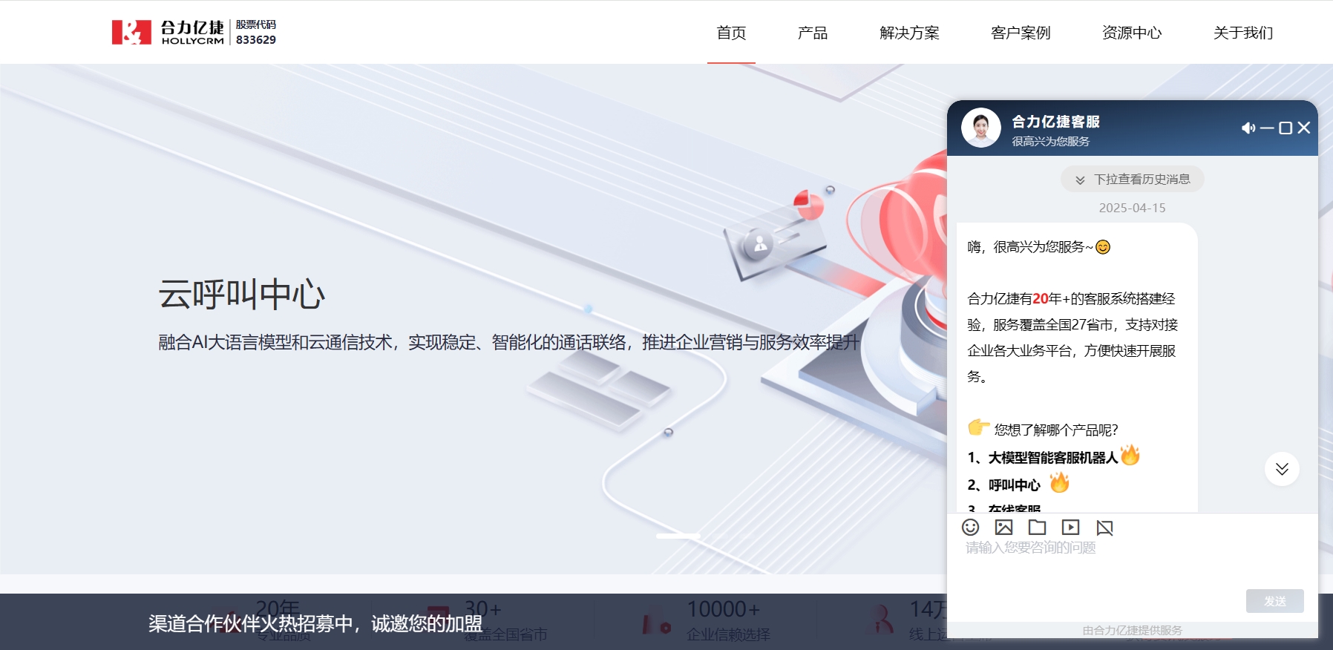The height and width of the screenshot is (650, 1333).
Task: Open the 解决方案 menu
Action: click(909, 33)
